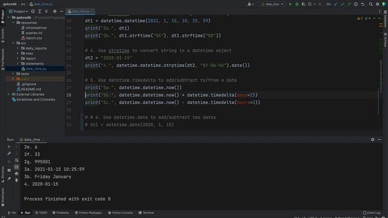This screenshot has height=218, width=388.
Task: Click the wrench icon in Run panel
Action: click(9, 153)
